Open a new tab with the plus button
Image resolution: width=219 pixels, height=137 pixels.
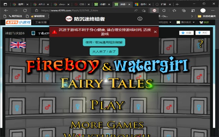[177, 4]
